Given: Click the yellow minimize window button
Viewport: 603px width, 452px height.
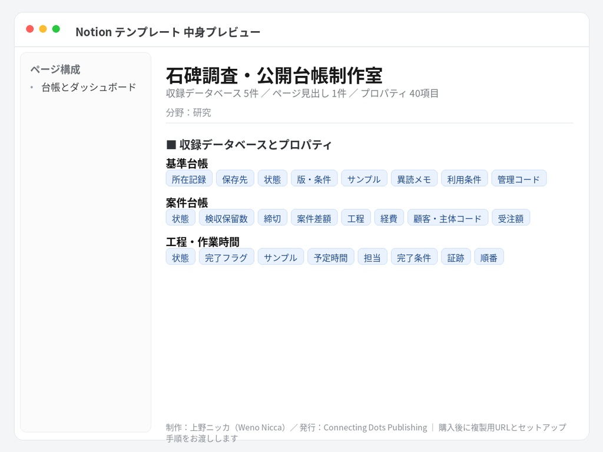Looking at the screenshot, I should pos(43,29).
